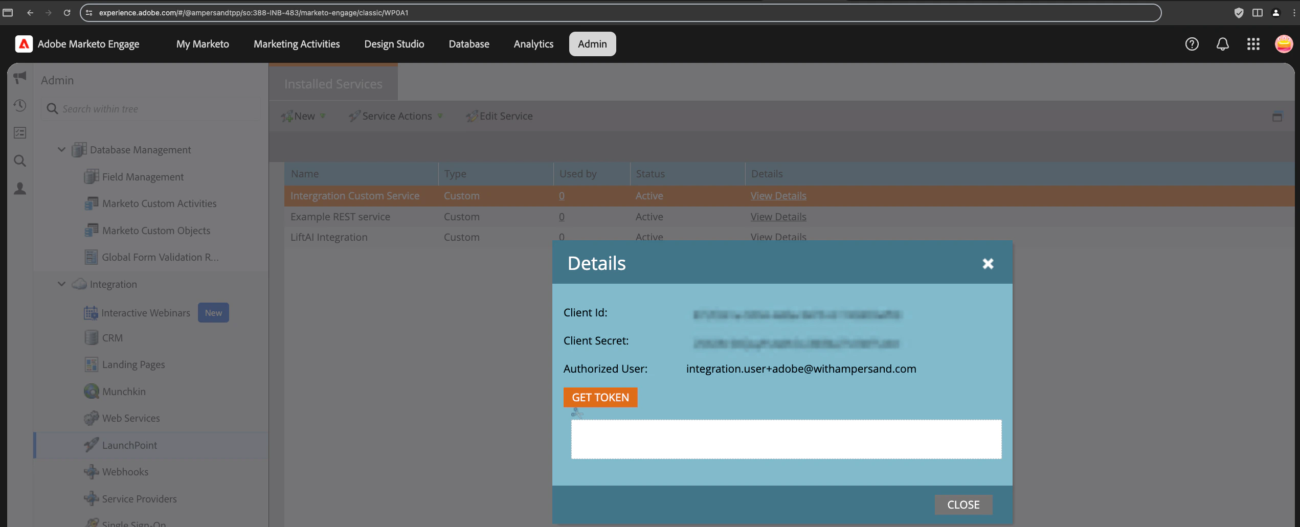This screenshot has height=527, width=1300.
Task: Select the Admin menu
Action: coord(592,44)
